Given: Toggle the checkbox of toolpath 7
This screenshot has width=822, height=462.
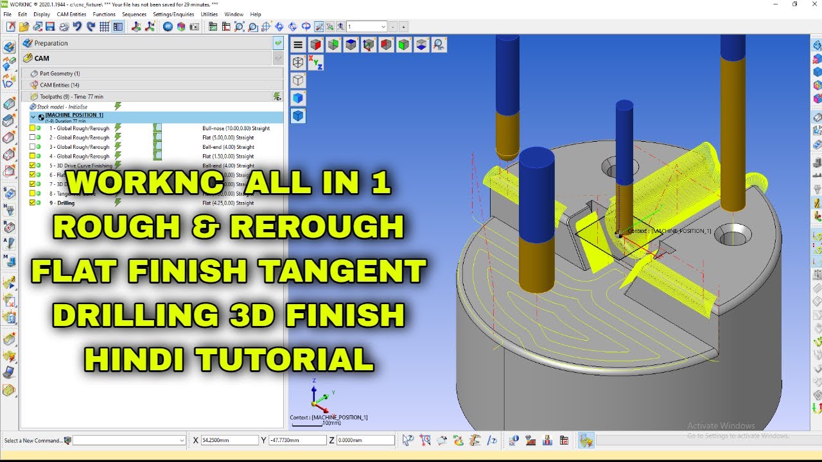Looking at the screenshot, I should coord(32,184).
